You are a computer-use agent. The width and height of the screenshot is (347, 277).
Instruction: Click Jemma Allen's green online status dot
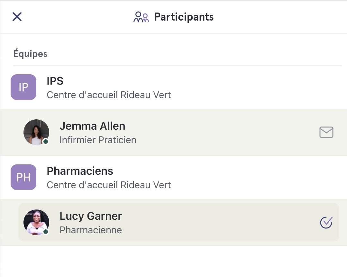click(46, 142)
